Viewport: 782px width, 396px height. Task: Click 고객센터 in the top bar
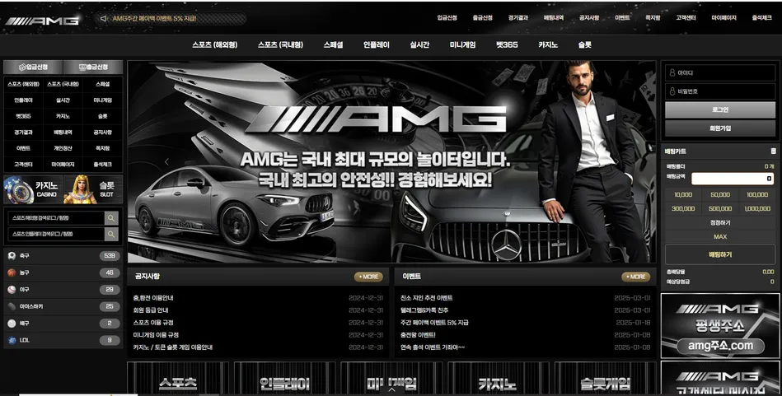[686, 18]
